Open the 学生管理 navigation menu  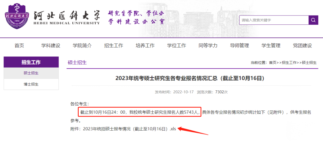point(271,46)
